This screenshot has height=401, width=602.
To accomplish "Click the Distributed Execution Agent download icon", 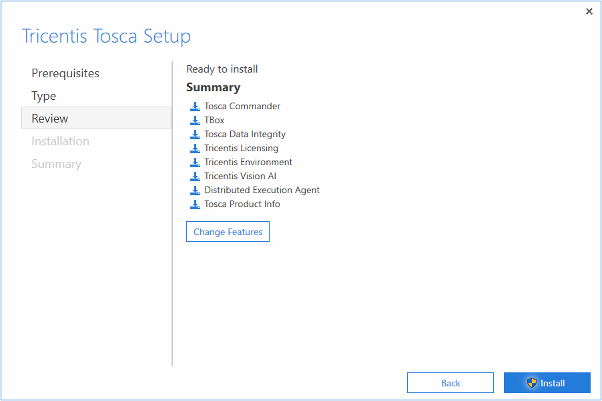I will pos(195,190).
